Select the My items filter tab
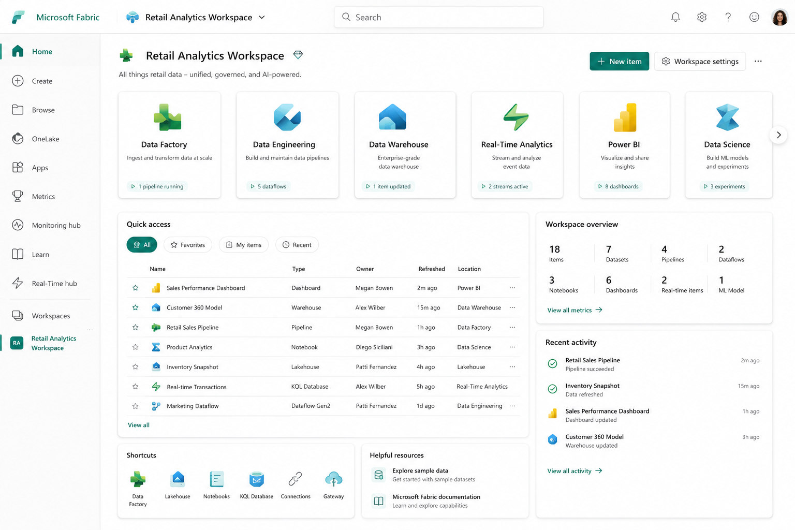The image size is (795, 530). pos(244,245)
